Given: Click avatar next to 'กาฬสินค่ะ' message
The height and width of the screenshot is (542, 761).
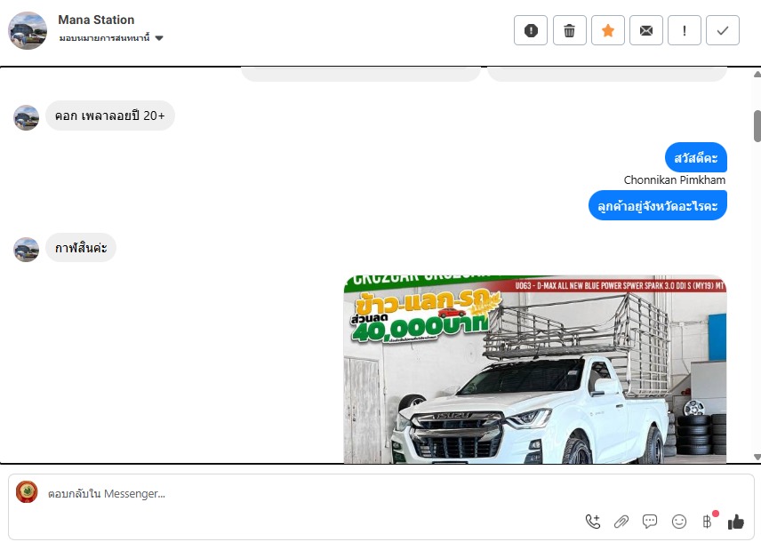Looking at the screenshot, I should pyautogui.click(x=26, y=250).
